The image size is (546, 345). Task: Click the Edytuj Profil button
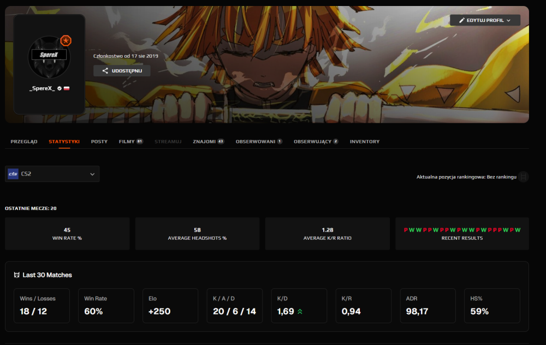coord(485,20)
